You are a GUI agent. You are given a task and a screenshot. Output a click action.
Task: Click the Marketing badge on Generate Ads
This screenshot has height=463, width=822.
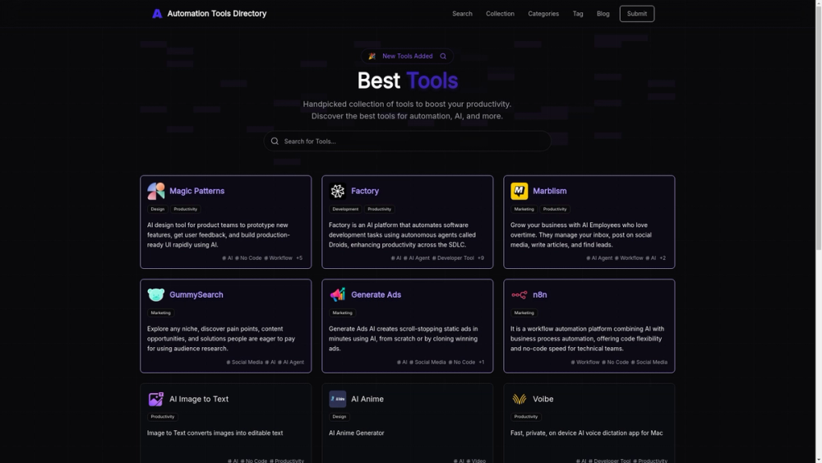(x=342, y=313)
